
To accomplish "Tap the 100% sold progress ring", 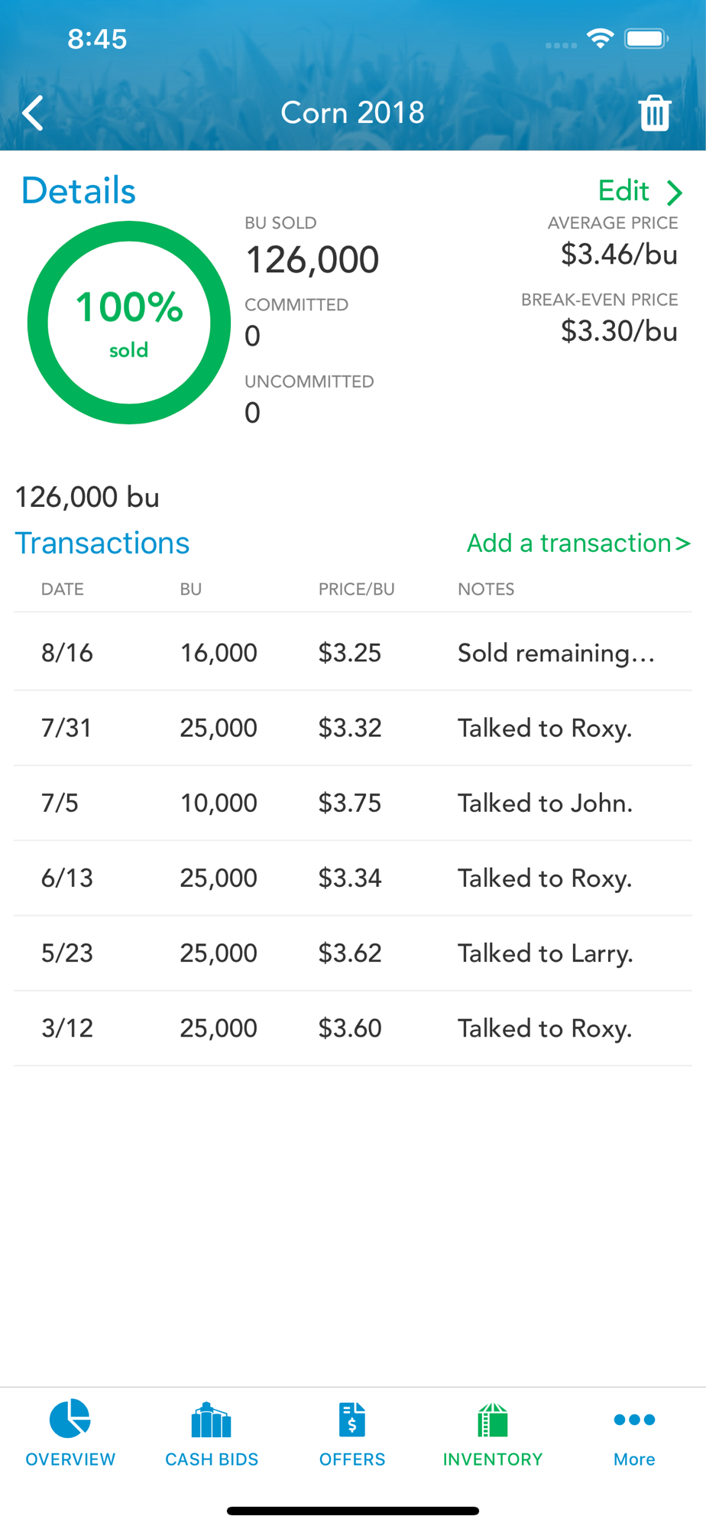I will [x=129, y=323].
